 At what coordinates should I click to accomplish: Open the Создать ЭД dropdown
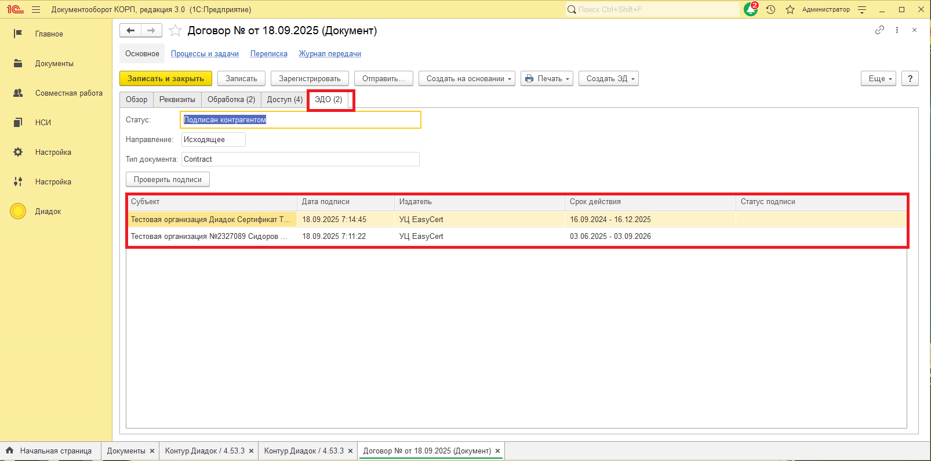(609, 79)
